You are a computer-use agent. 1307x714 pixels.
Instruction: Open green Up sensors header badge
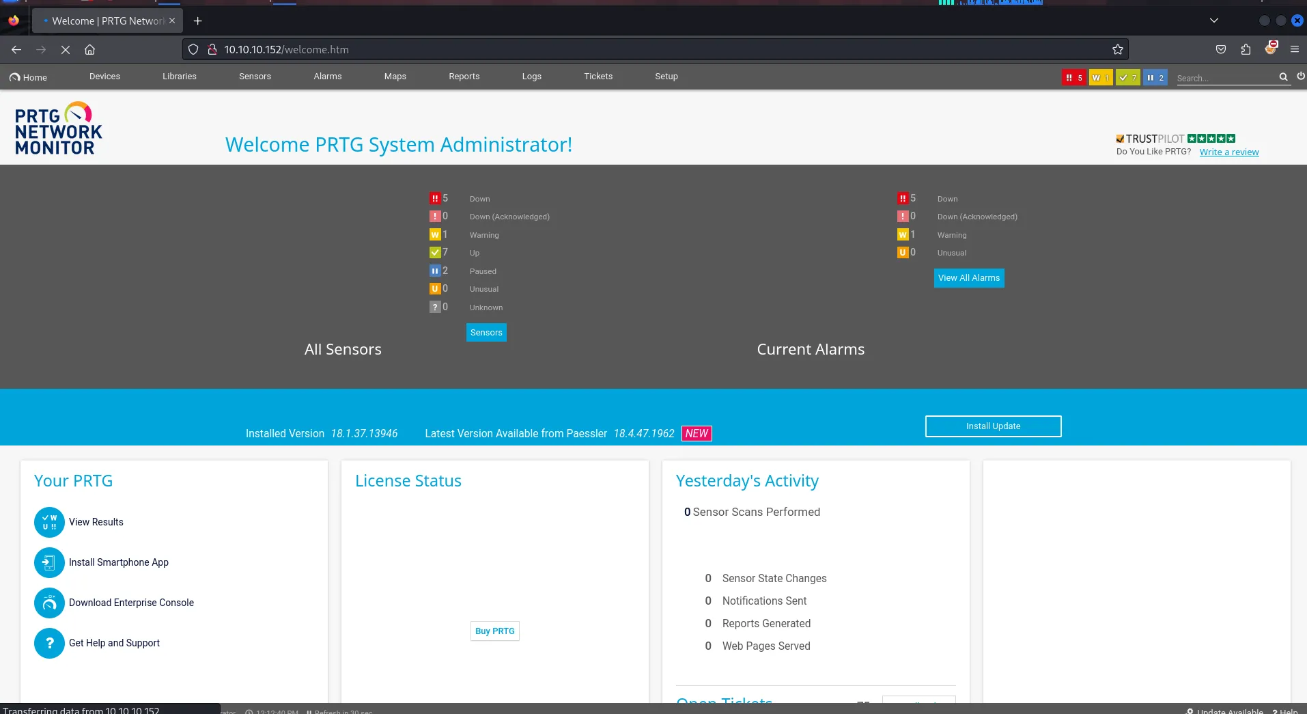[x=1128, y=77]
